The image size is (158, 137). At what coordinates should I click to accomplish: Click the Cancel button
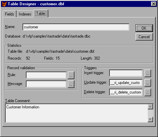(144, 37)
